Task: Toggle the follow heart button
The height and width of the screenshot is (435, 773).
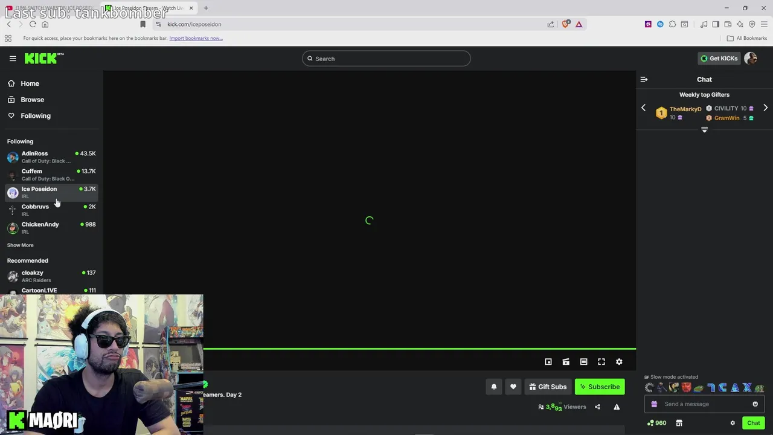Action: point(513,387)
